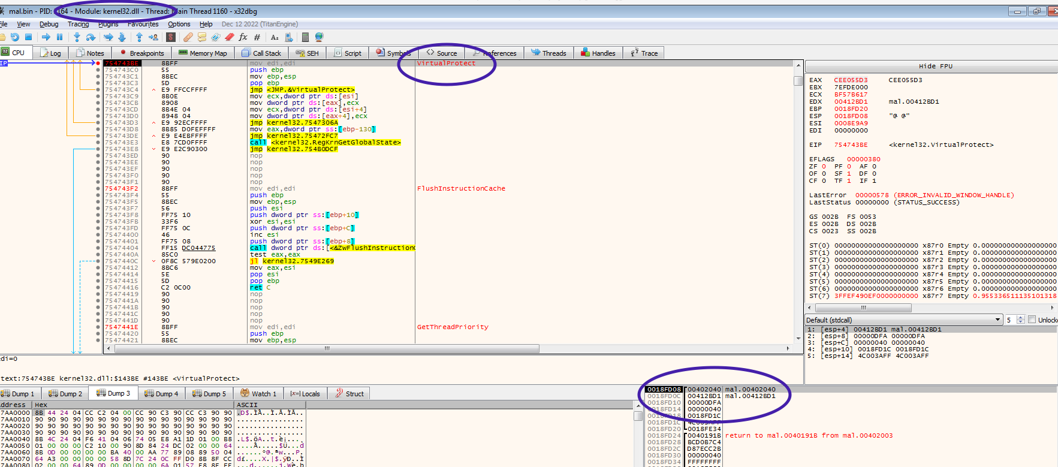
Task: Toggle breakpoint bullet at address 7547440C
Action: point(98,261)
